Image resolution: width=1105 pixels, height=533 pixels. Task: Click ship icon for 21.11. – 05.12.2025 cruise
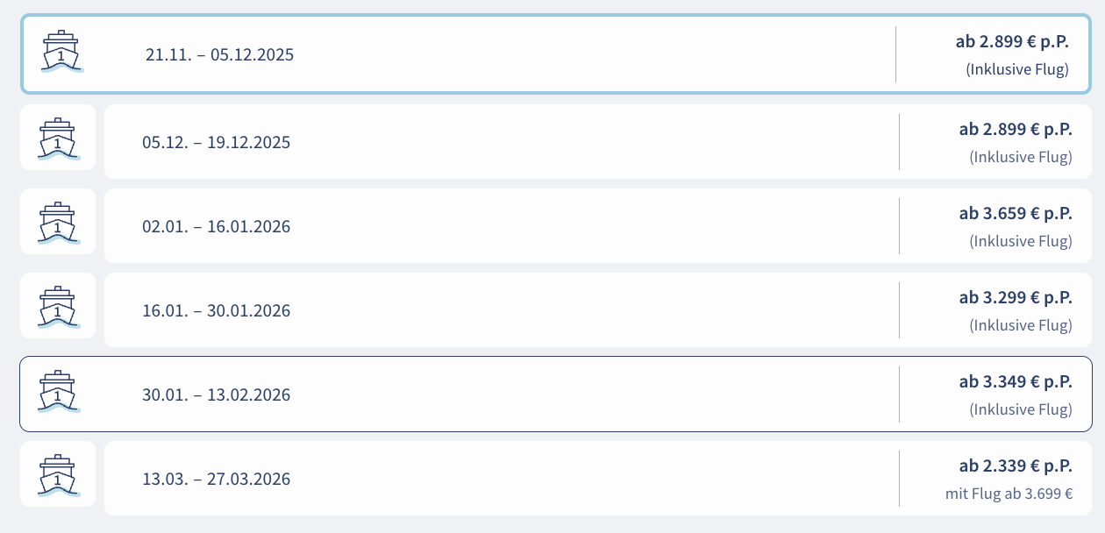(x=61, y=53)
